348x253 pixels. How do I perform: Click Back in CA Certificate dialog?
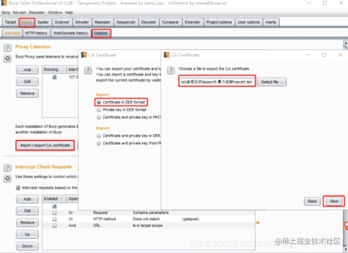(312, 201)
